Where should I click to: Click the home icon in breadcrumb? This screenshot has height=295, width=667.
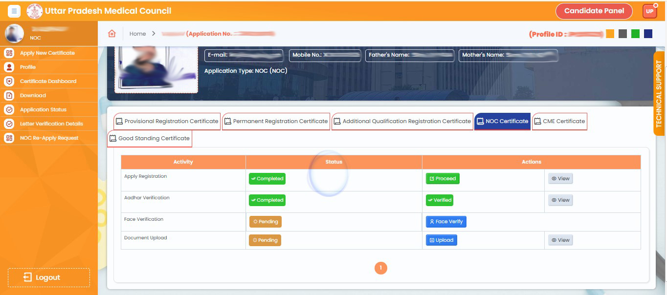[112, 34]
